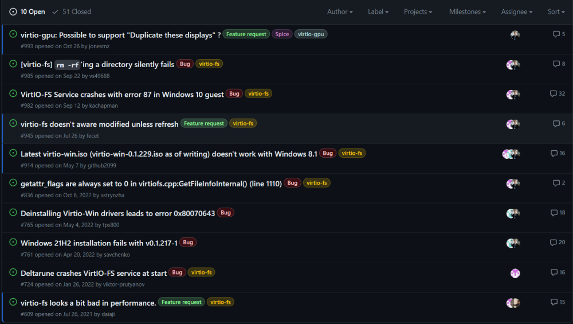Viewport: 573px width, 324px height.
Task: Filter by virtio-fs label on Deltarune issue
Action: 201,272
